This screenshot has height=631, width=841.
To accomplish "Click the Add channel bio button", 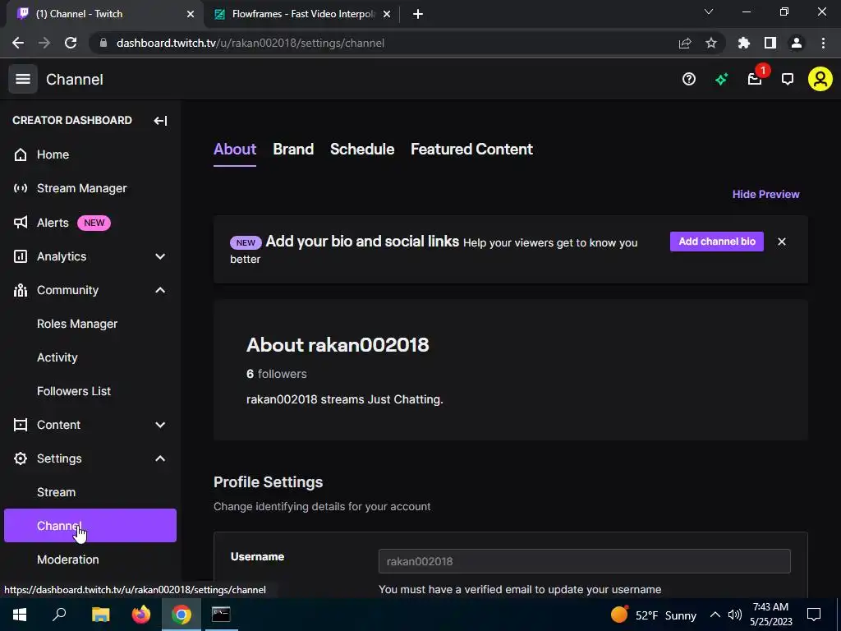I will pyautogui.click(x=716, y=242).
